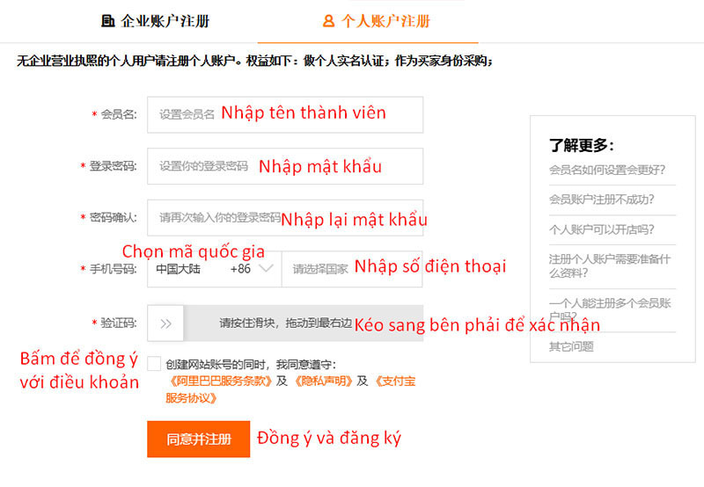Click the building icon beside 企业账户注册

(x=108, y=20)
